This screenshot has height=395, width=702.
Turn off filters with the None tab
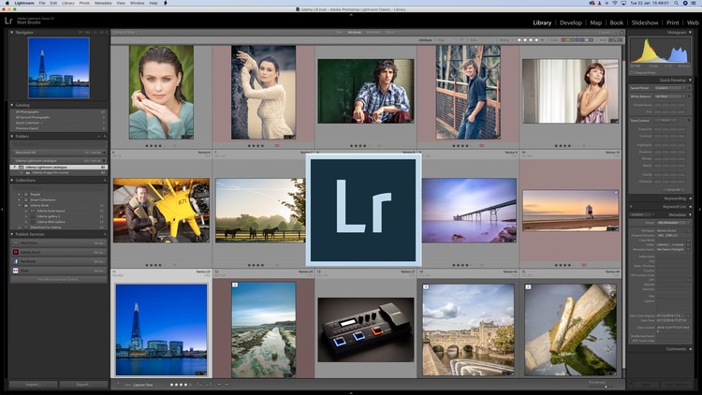390,32
